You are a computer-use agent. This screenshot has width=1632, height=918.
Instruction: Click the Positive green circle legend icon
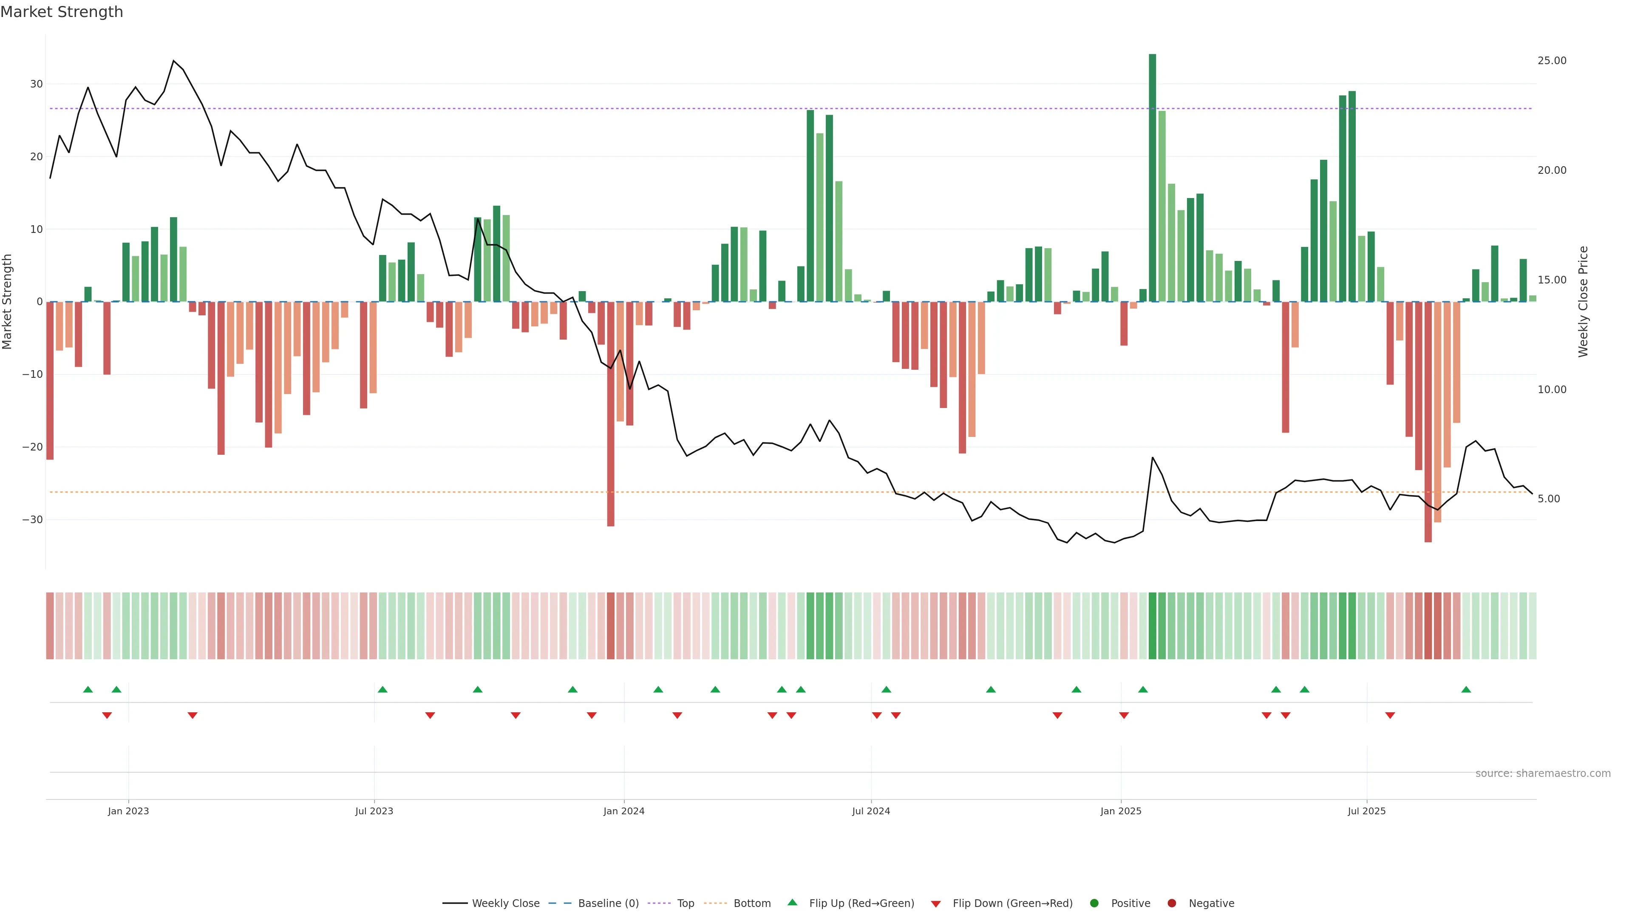point(1094,904)
